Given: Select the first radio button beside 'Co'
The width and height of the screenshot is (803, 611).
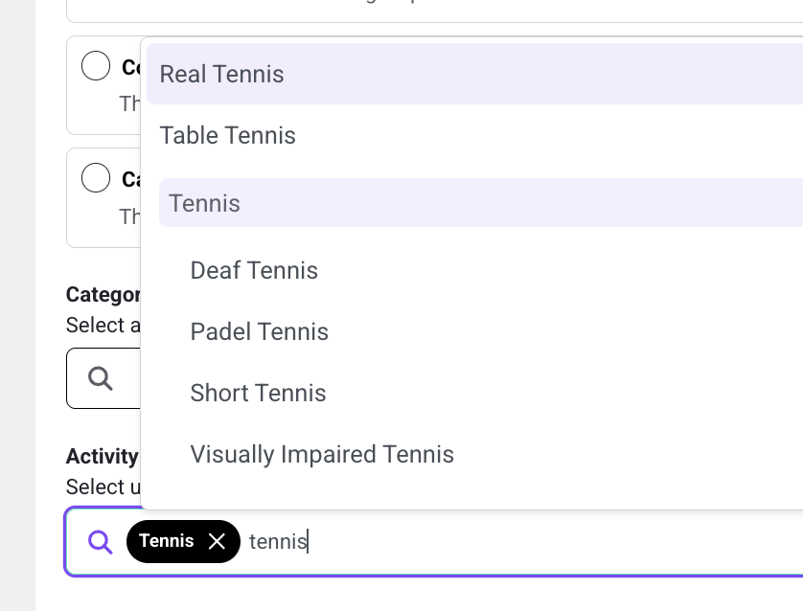Looking at the screenshot, I should coord(96,65).
